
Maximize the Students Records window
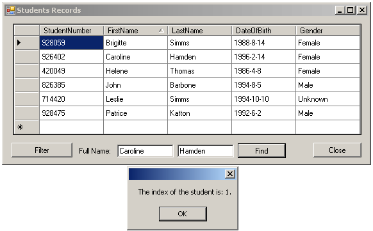[x=351, y=10]
